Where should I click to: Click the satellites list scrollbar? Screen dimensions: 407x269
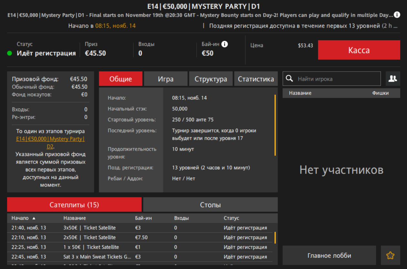275,238
